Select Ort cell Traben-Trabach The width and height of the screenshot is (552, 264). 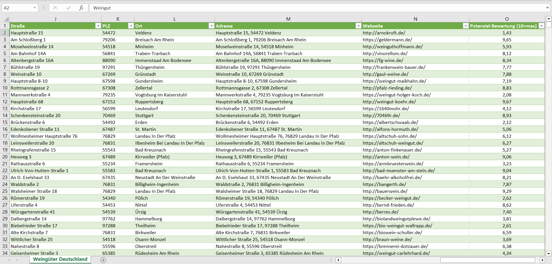175,53
